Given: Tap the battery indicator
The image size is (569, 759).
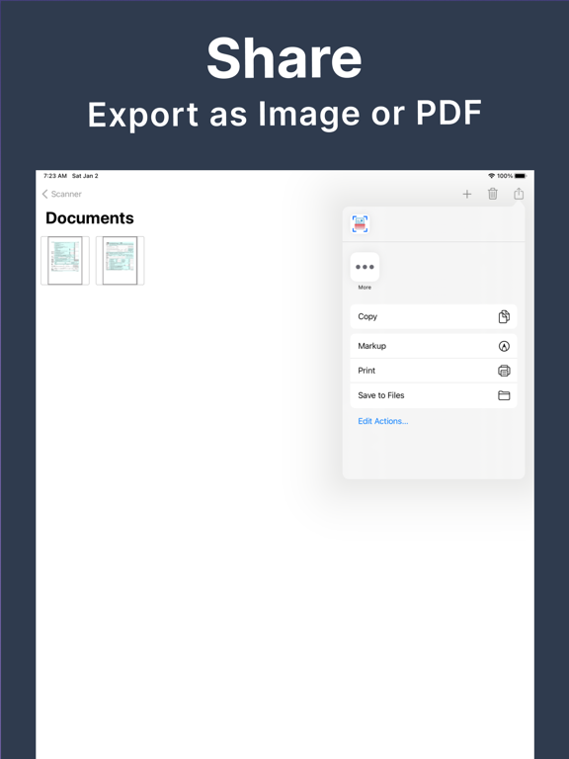Looking at the screenshot, I should (521, 176).
